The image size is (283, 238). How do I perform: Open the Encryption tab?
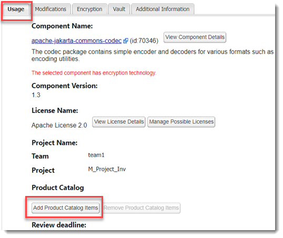(89, 9)
